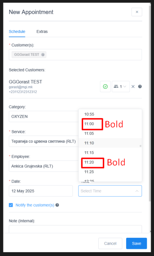Toggle Notify the customer(s) checkbox
This screenshot has height=256, width=154.
click(11, 205)
